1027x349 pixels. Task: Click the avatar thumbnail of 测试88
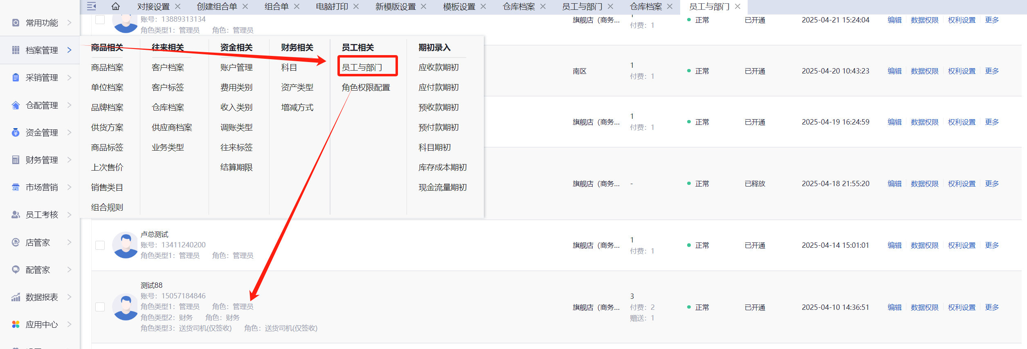(x=125, y=307)
